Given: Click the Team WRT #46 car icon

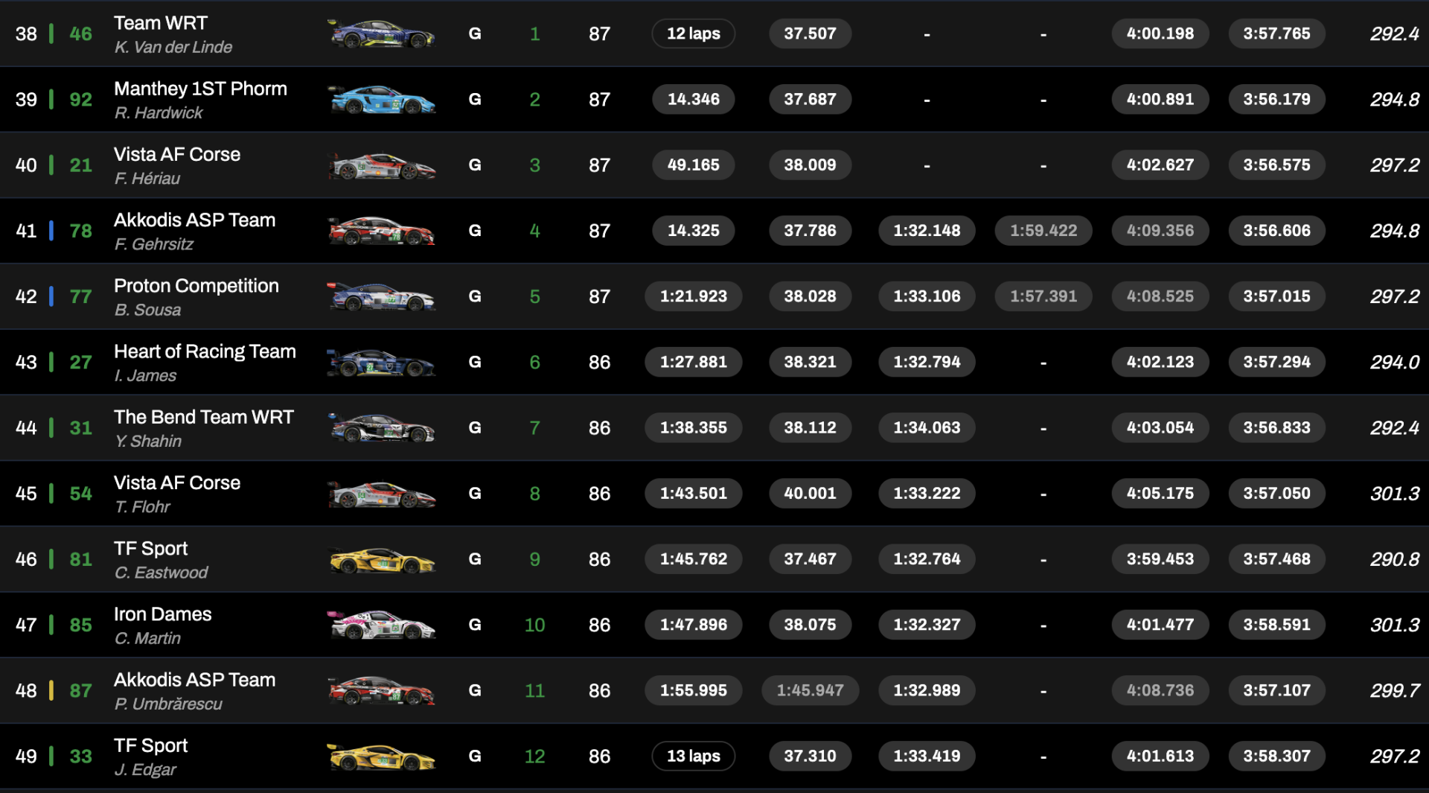Looking at the screenshot, I should point(381,34).
